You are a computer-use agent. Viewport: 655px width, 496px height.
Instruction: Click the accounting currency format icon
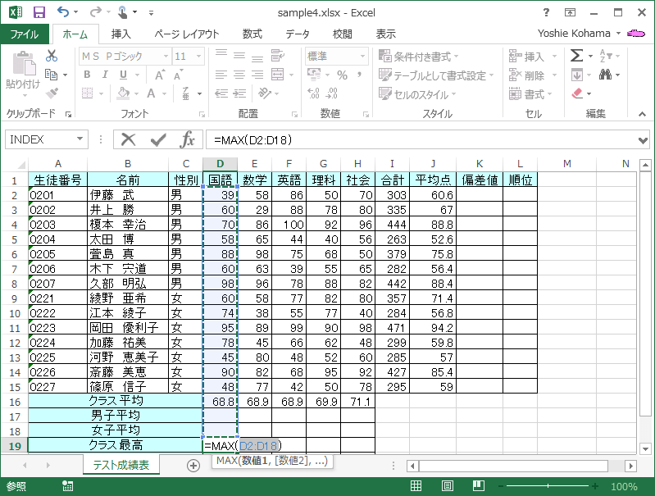click(314, 75)
